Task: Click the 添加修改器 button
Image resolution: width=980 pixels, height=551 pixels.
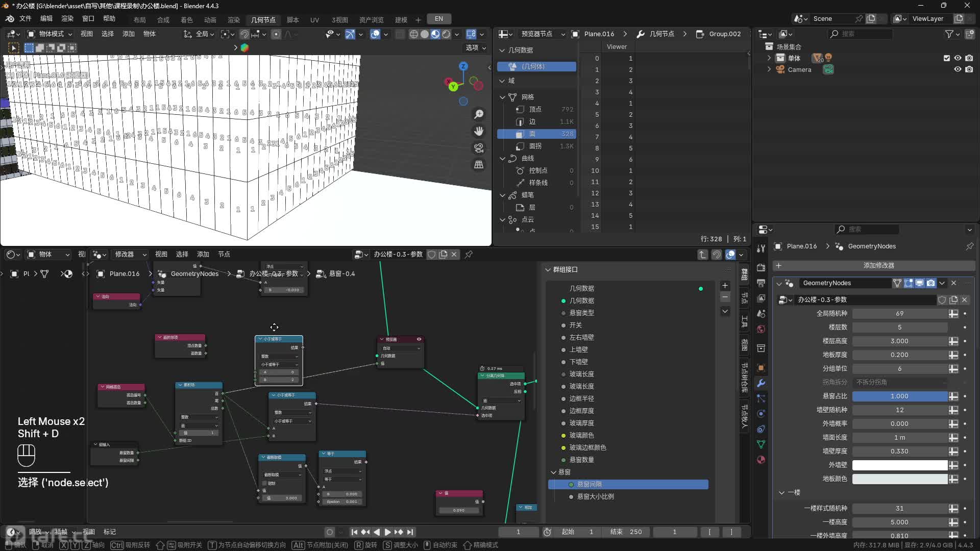Action: [873, 266]
